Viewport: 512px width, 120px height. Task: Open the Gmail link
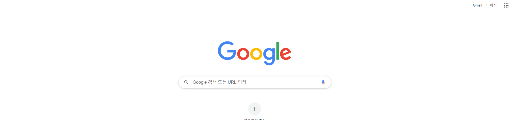pyautogui.click(x=478, y=5)
